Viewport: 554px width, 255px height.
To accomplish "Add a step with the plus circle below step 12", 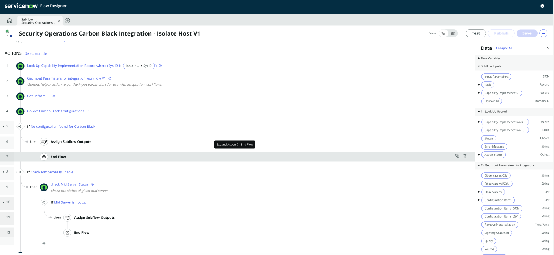I will coord(44,243).
